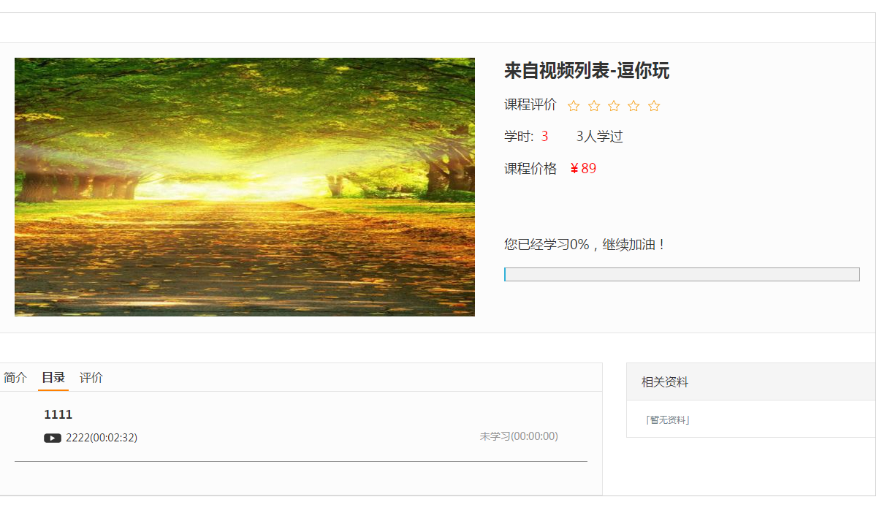Viewport: 879px width, 505px height.
Task: Click the fourth rating star
Action: 633,106
